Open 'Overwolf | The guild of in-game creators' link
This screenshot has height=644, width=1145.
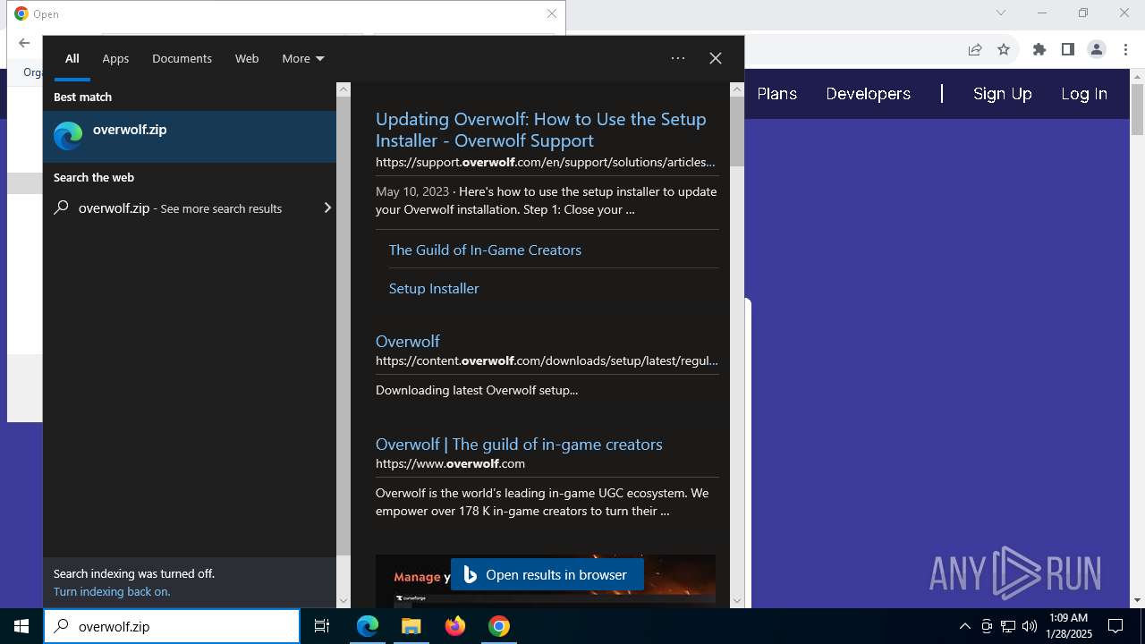(x=519, y=444)
